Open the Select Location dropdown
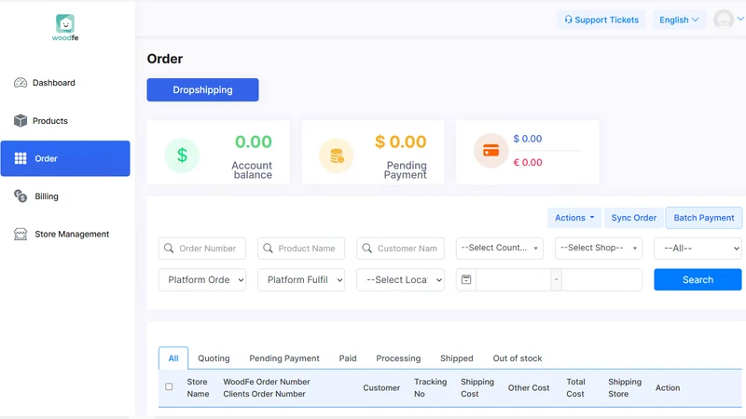The width and height of the screenshot is (746, 419). [x=401, y=280]
